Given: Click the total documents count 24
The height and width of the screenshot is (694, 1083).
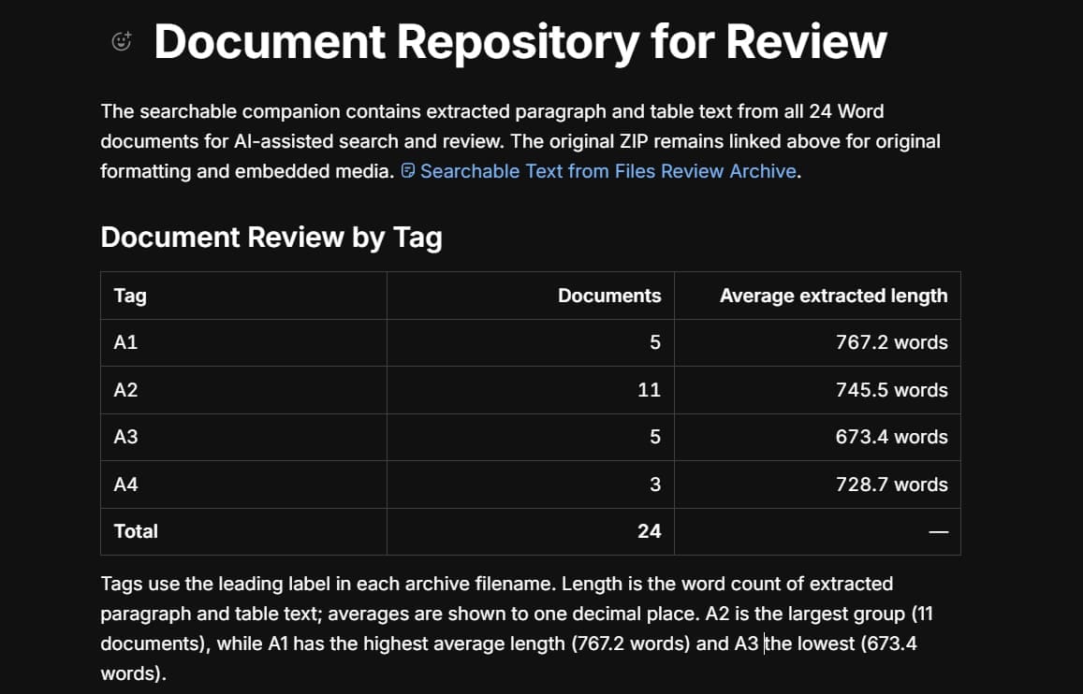Looking at the screenshot, I should 531,532.
